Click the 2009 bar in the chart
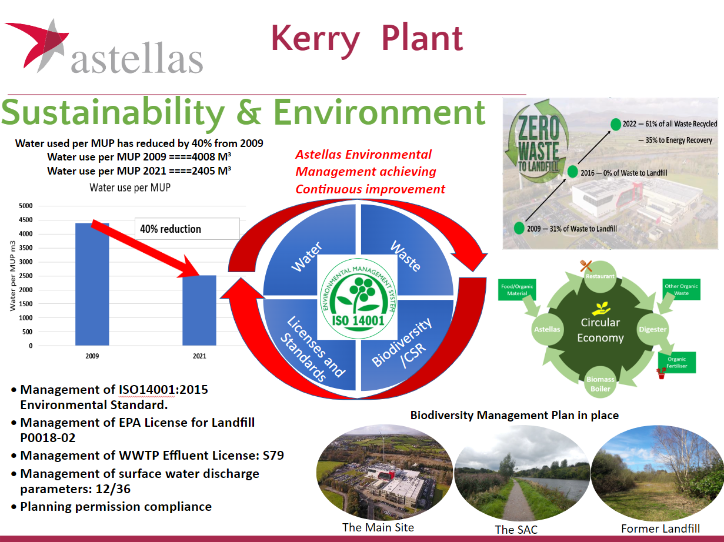 [92, 284]
